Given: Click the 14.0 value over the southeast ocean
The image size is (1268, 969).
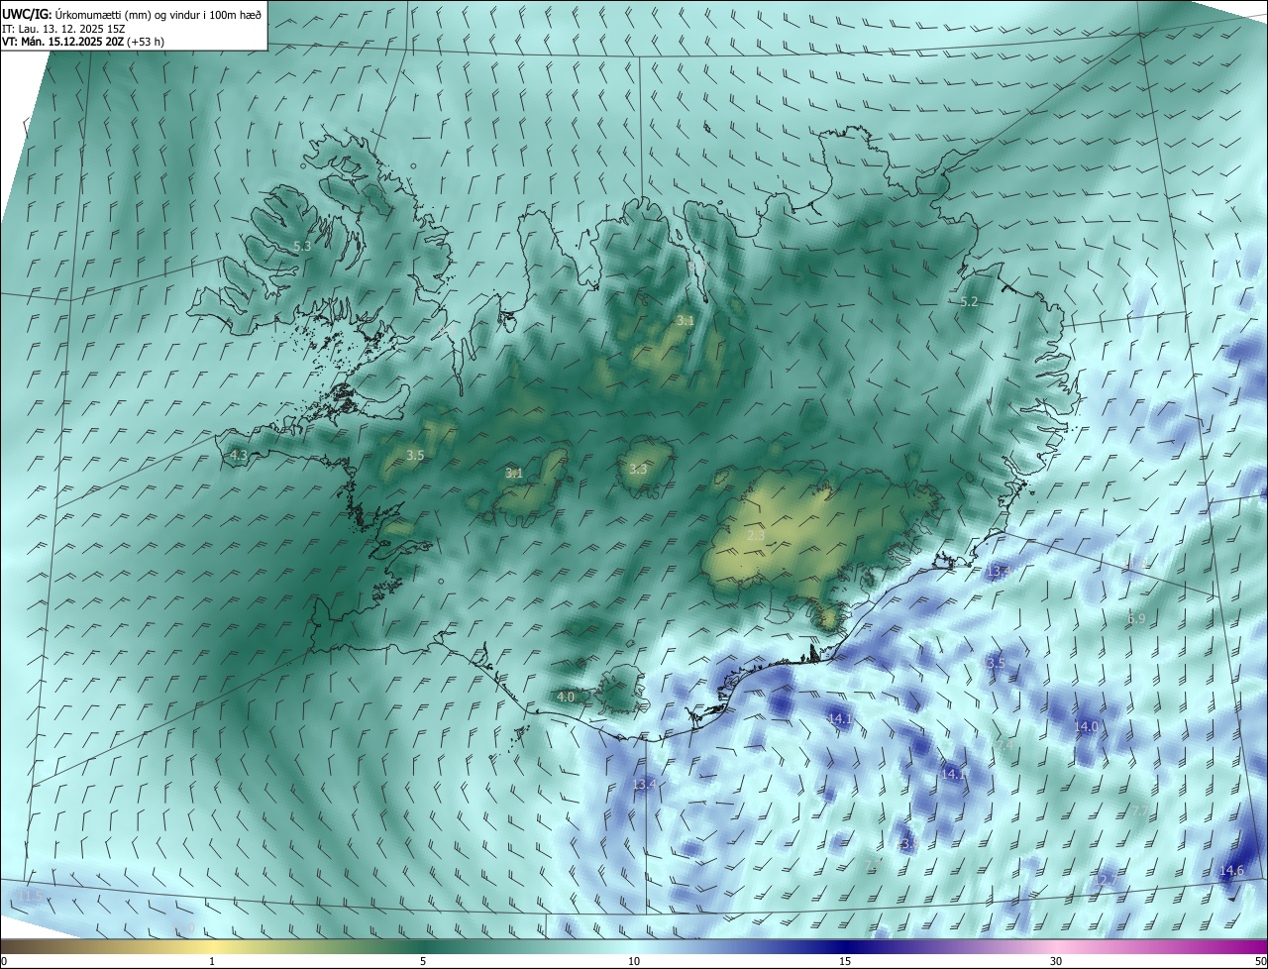Looking at the screenshot, I should 1087,726.
